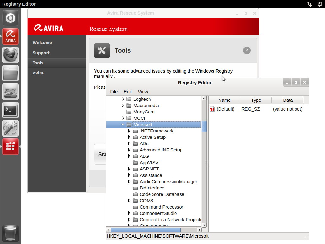Select the Connect to a Network Projector key
The height and width of the screenshot is (244, 325).
coord(170,220)
